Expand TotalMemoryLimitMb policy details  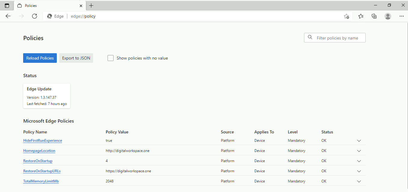[x=359, y=181]
